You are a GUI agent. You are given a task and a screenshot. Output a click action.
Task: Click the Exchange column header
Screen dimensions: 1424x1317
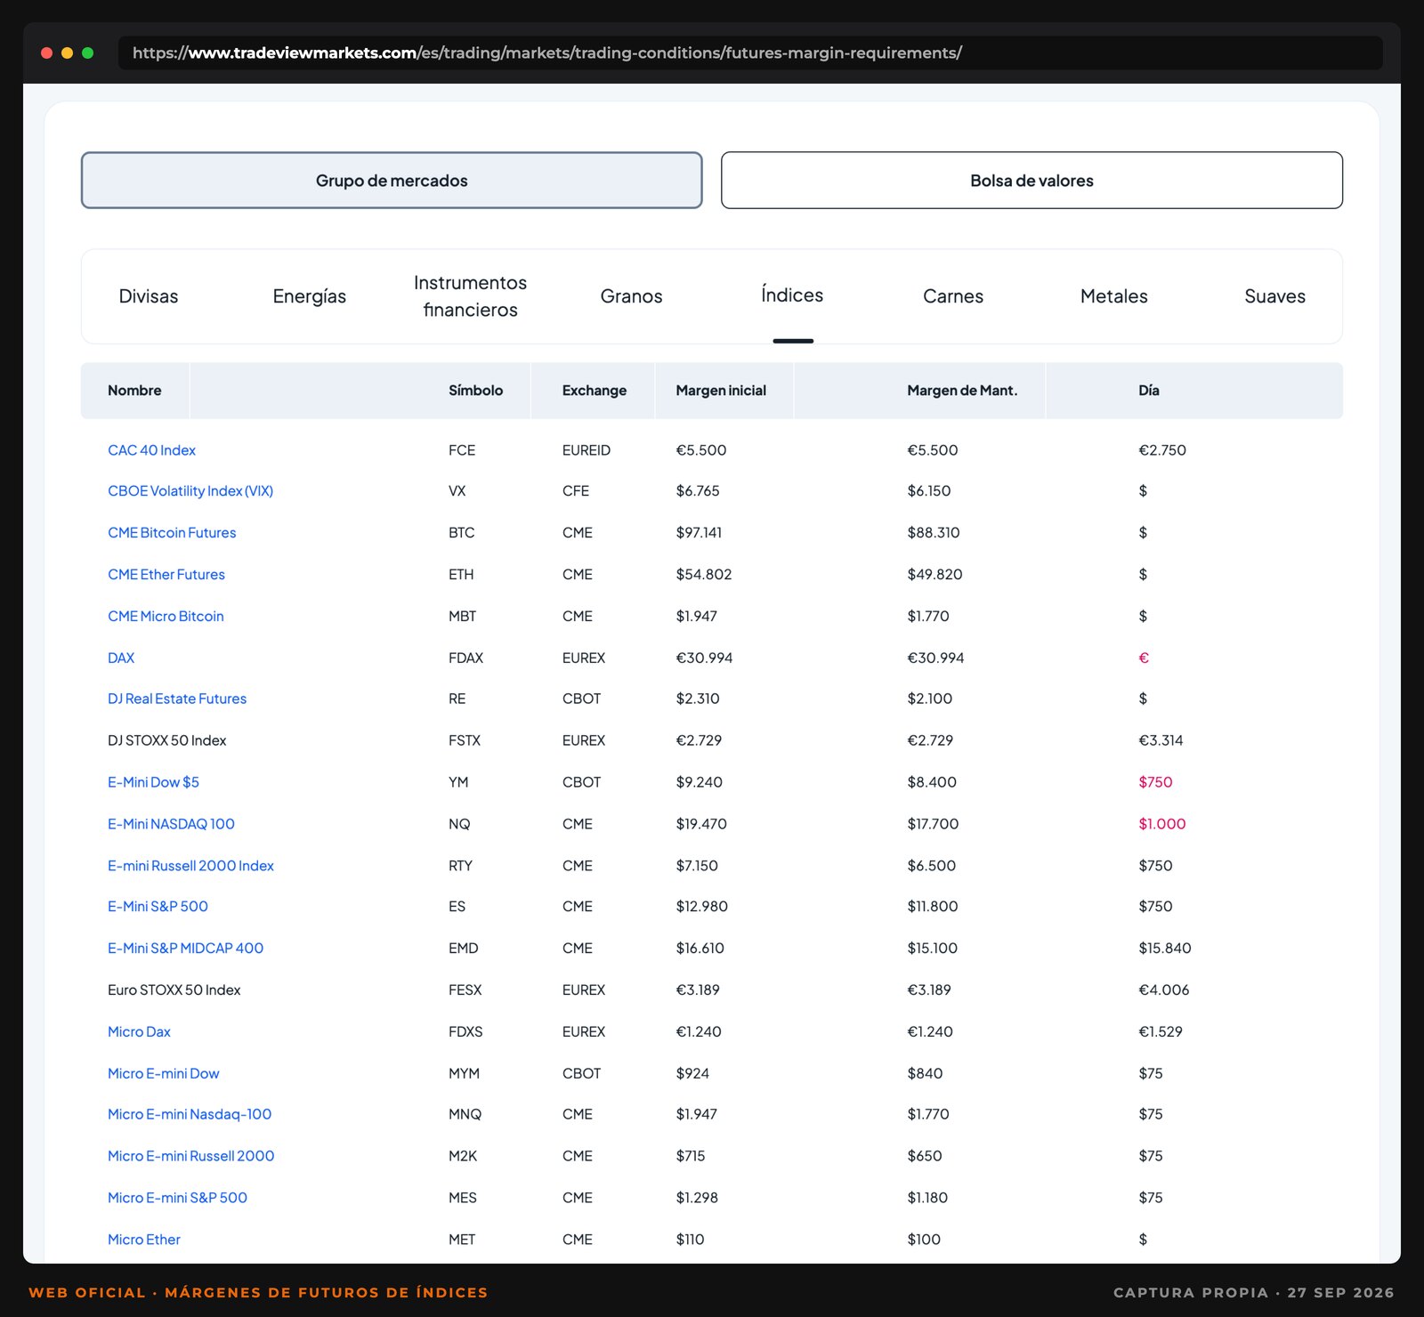click(x=594, y=391)
